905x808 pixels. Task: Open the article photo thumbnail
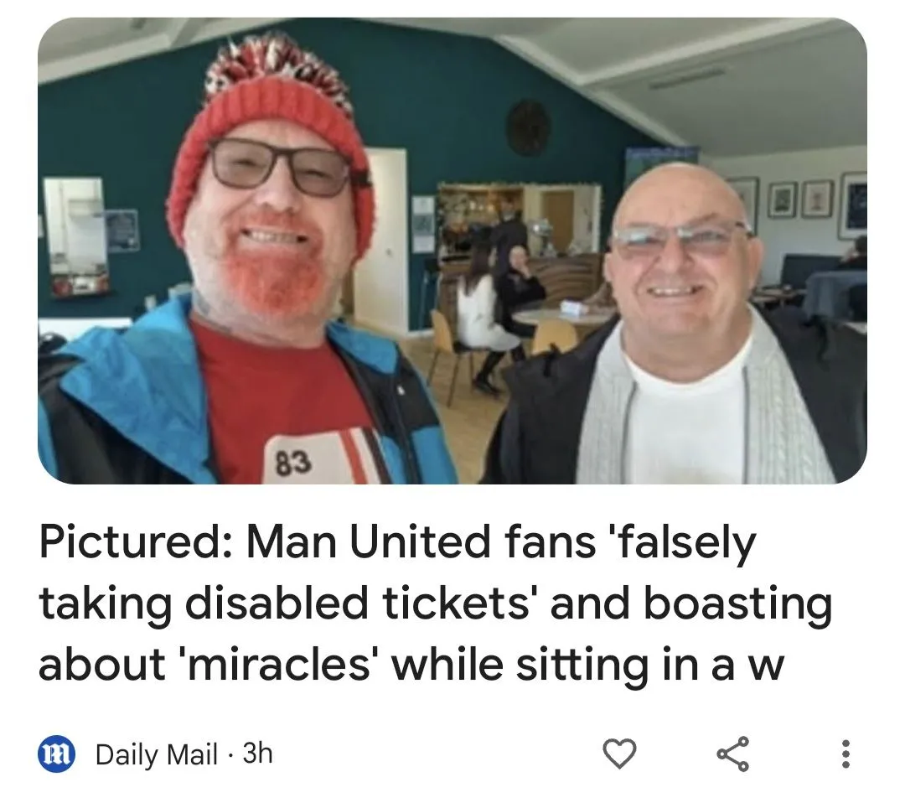452,251
